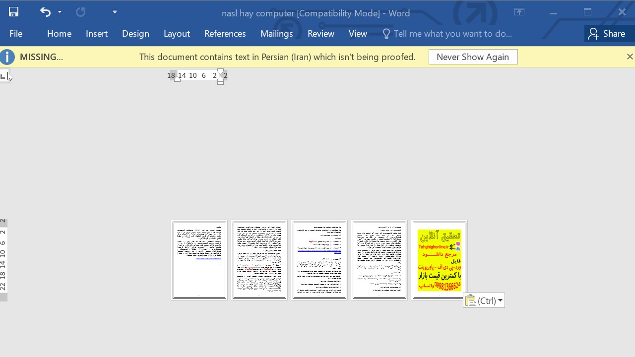Click the Save icon in the title bar
635x357 pixels.
(13, 12)
